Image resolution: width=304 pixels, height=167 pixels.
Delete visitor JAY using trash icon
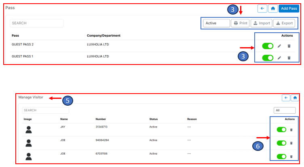291,130
